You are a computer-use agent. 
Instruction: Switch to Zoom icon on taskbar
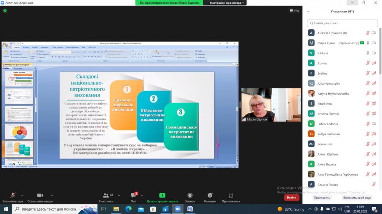pos(178,209)
